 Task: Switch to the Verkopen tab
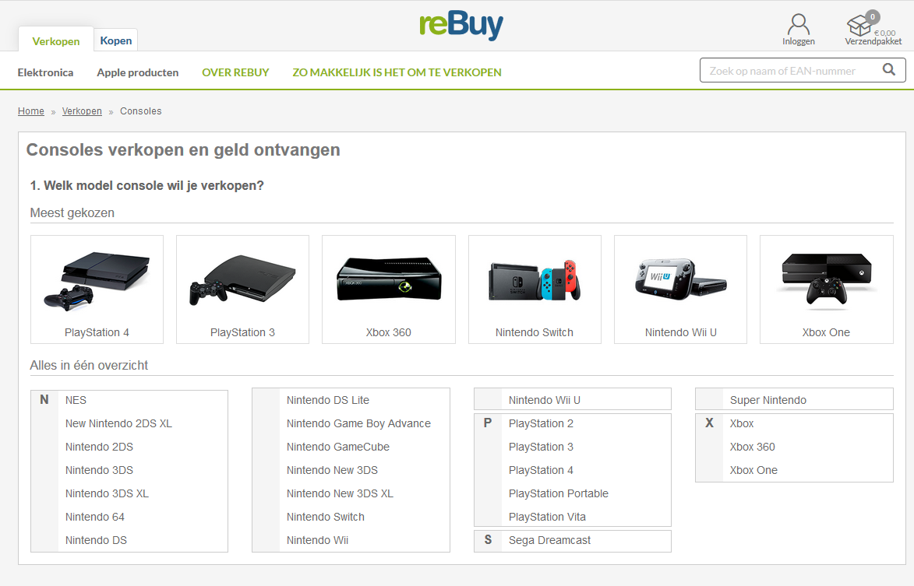56,41
